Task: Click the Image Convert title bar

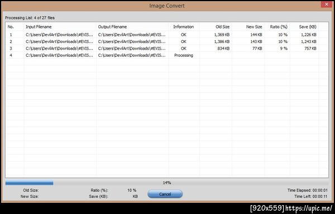Action: coord(166,6)
